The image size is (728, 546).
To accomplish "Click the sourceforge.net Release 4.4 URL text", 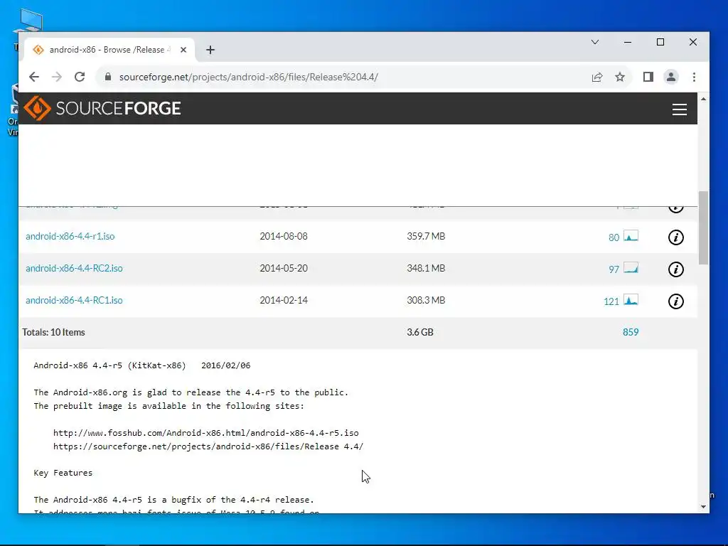I will coord(208,446).
